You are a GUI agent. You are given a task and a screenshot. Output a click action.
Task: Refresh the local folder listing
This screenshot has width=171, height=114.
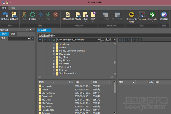click(x=54, y=40)
